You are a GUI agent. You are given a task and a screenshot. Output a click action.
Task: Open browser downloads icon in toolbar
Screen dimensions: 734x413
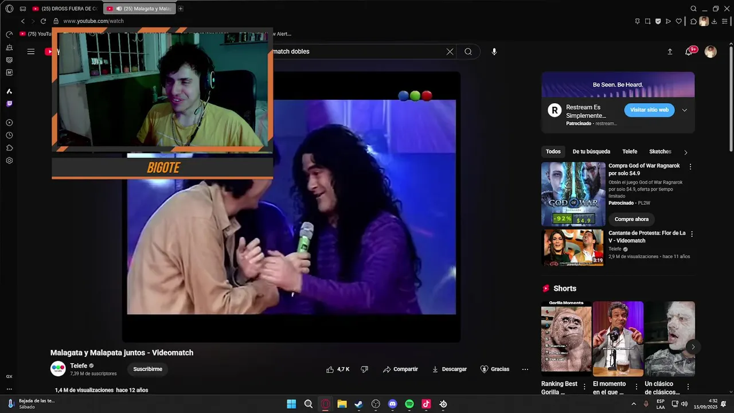715,21
